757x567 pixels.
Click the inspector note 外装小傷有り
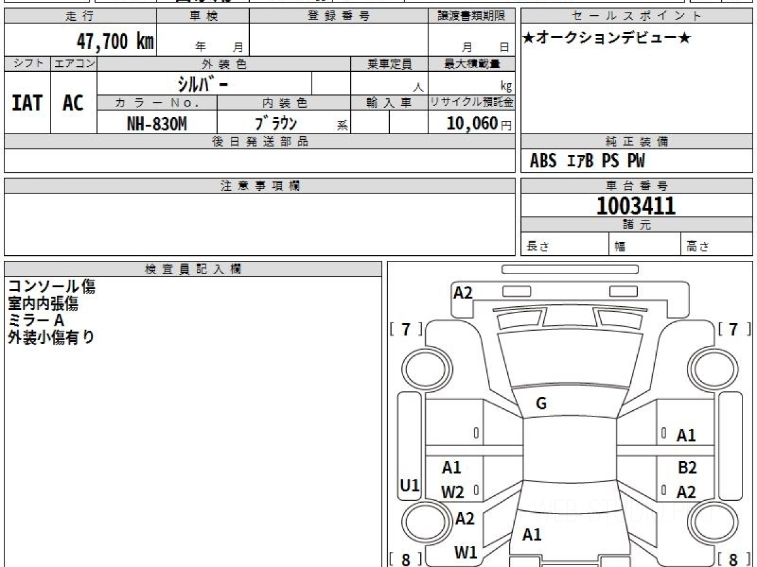51,338
